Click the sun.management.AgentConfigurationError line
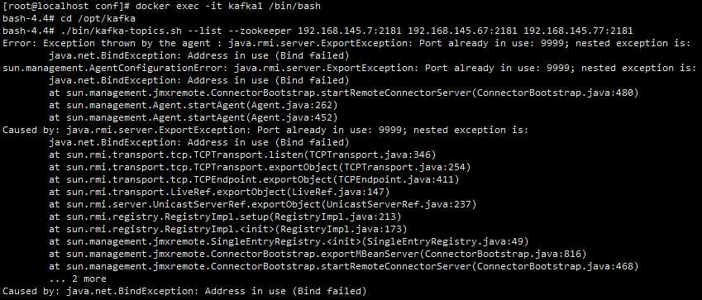This screenshot has width=702, height=300. (349, 68)
